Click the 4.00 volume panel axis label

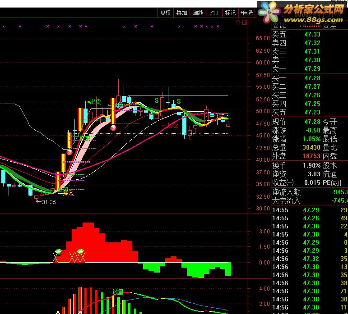coord(264,289)
